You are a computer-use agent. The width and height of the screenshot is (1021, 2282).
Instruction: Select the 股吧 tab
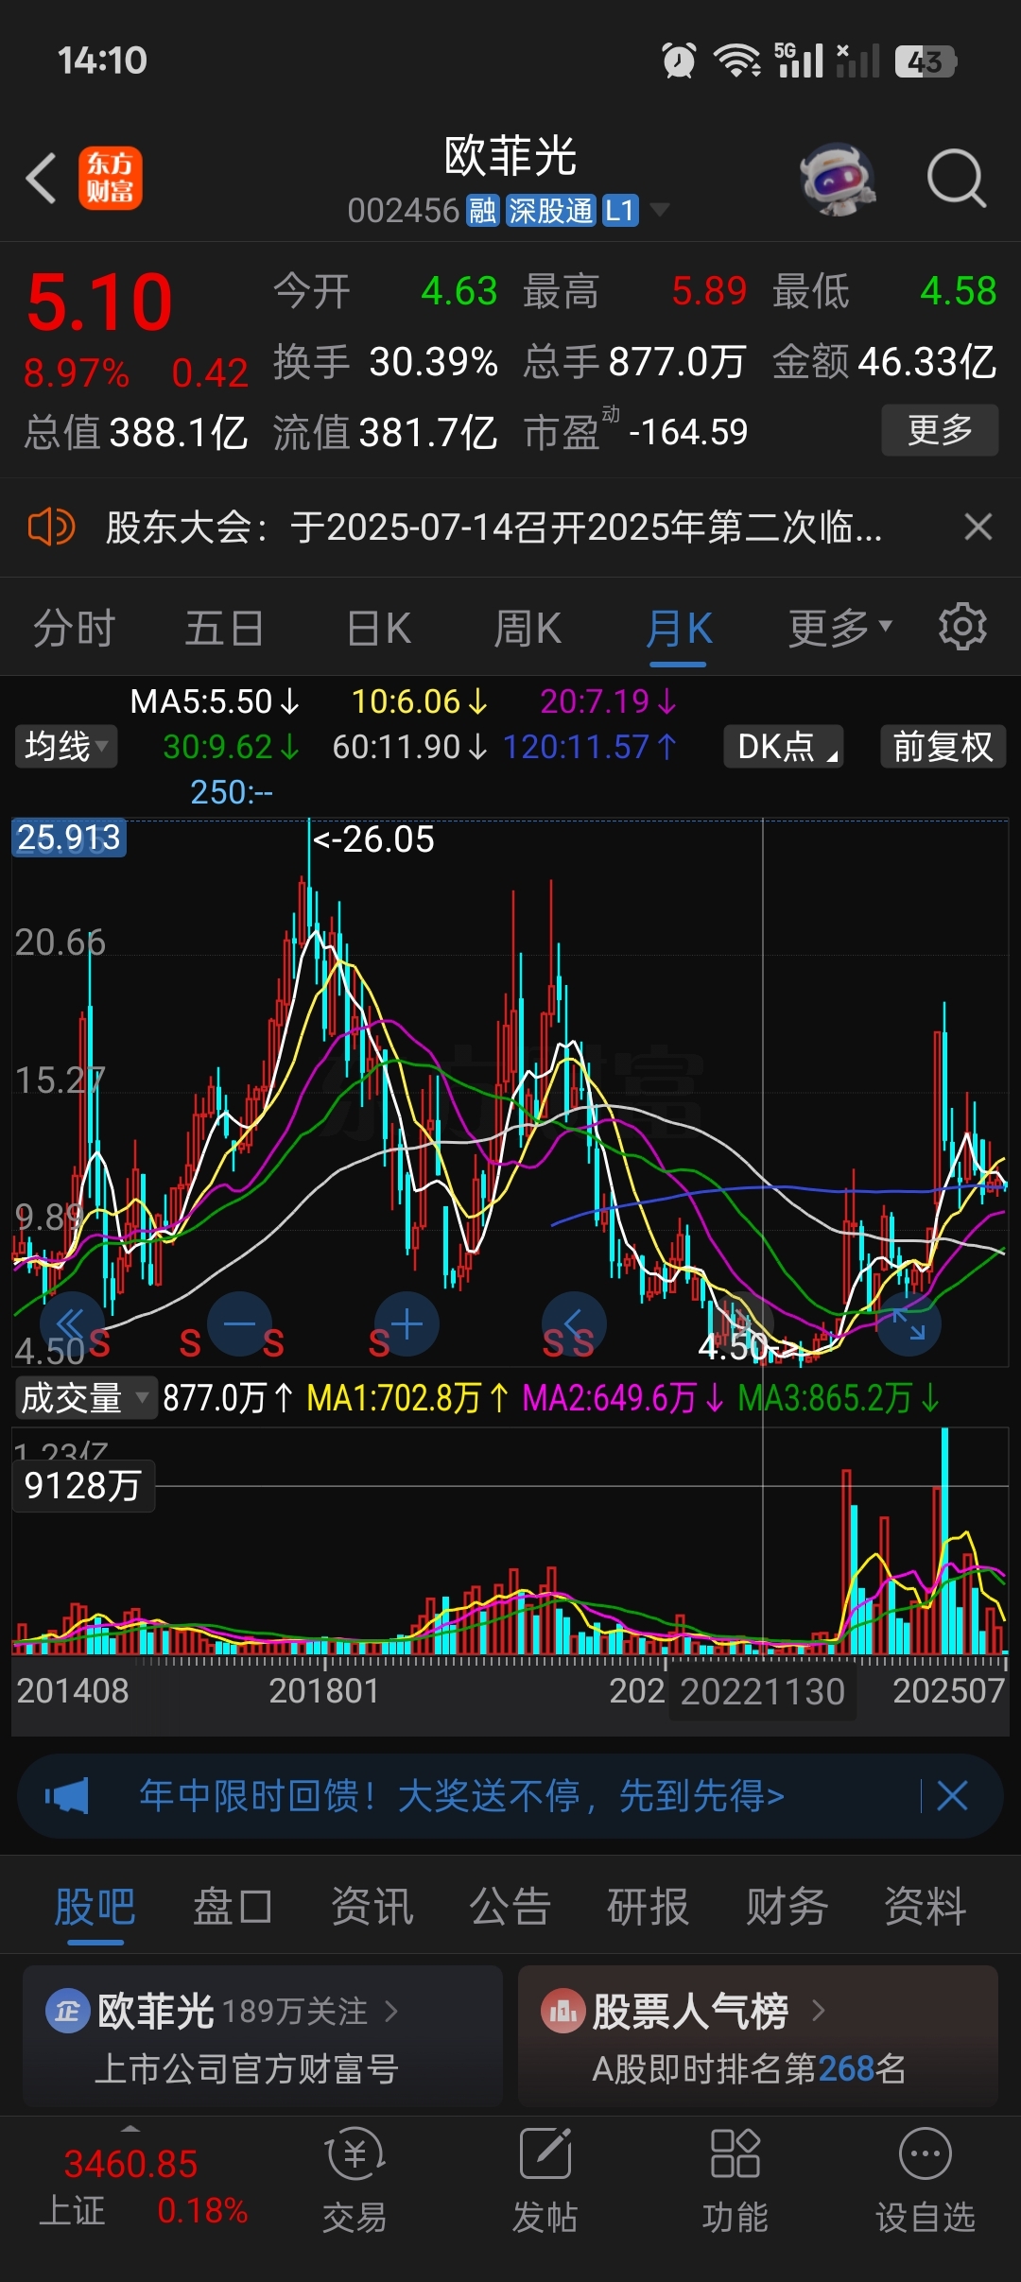[95, 1906]
